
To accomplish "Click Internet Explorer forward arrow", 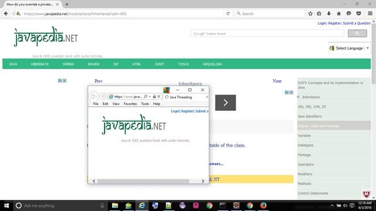I will click(x=103, y=96).
